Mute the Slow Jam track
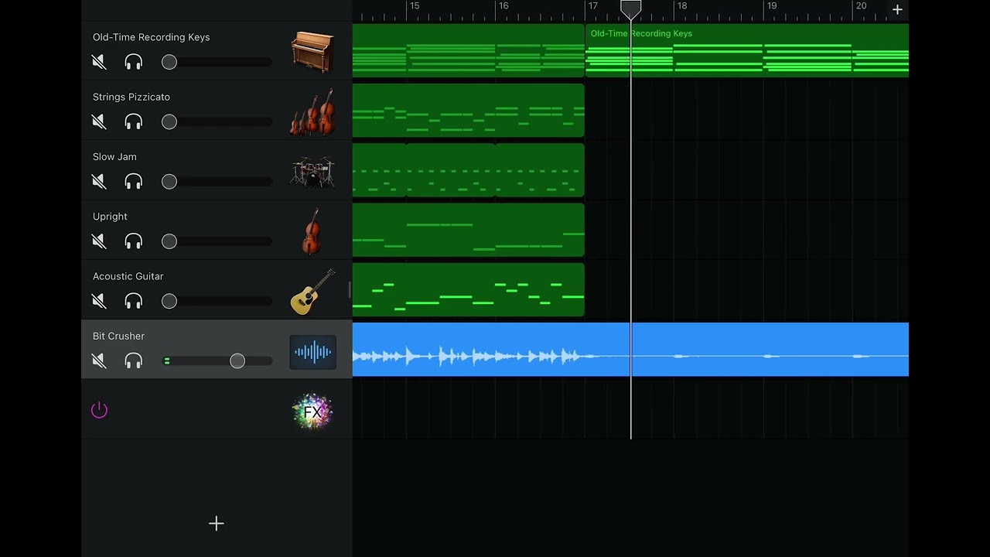Screen dimensions: 990x557 click(99, 182)
